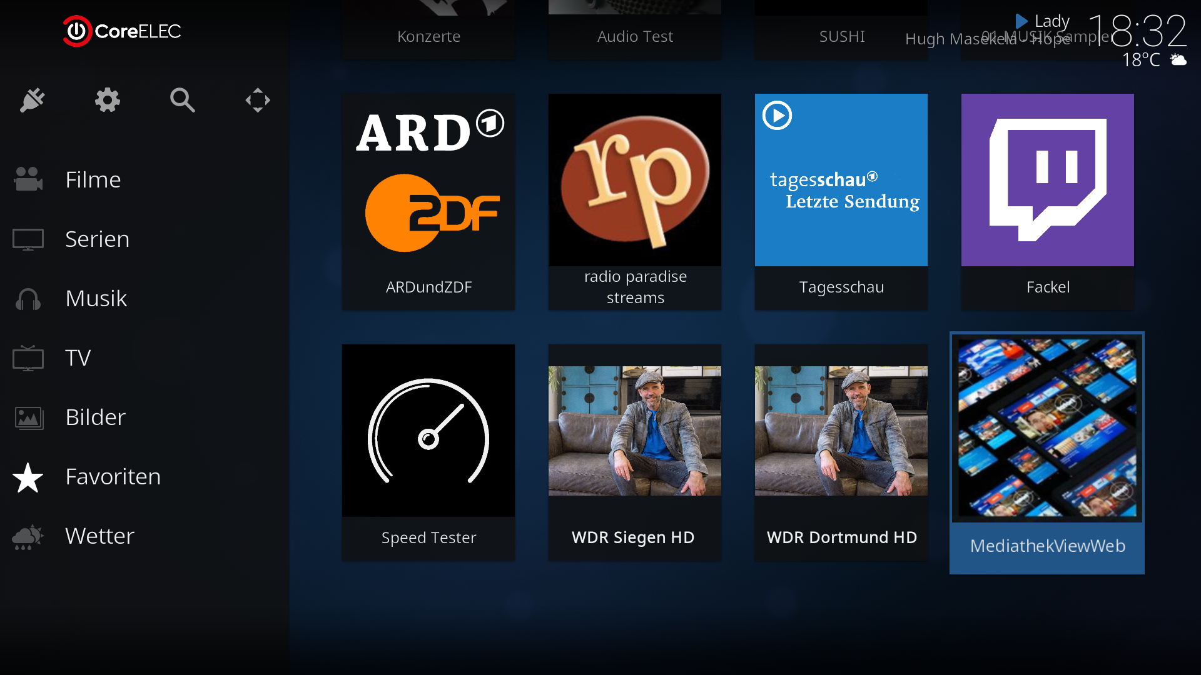This screenshot has height=675, width=1201.
Task: Click the 18°C temperature reading
Action: pyautogui.click(x=1141, y=60)
